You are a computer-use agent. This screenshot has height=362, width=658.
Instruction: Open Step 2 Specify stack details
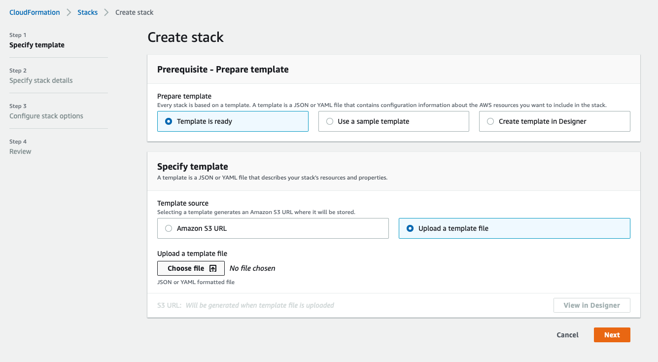(x=41, y=80)
